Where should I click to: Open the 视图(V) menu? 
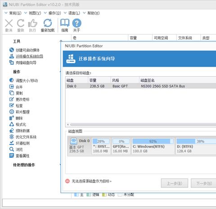[x=35, y=13]
